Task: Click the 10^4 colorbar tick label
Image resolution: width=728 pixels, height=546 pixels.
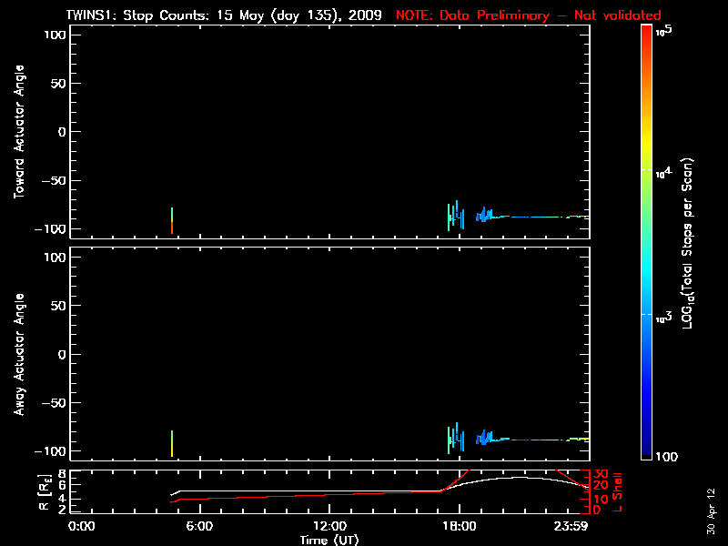Action: [x=663, y=172]
